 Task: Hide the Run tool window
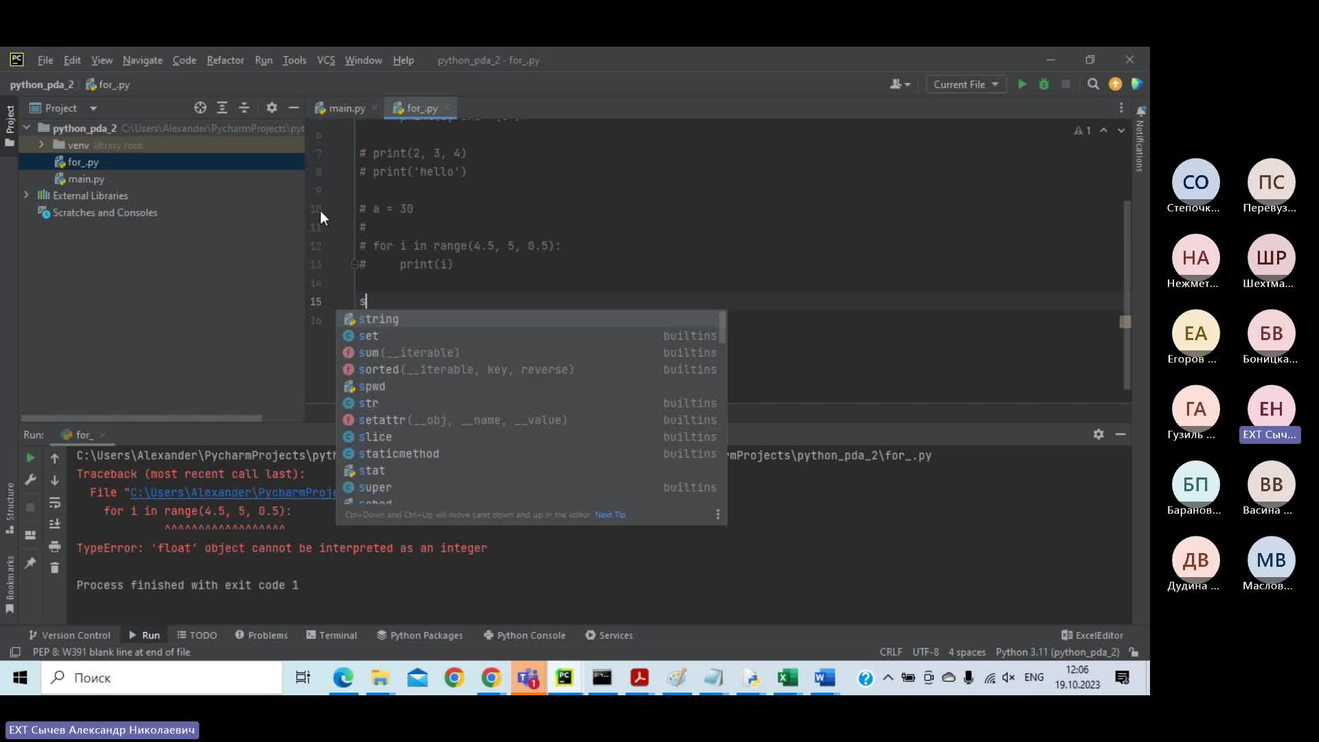1120,434
